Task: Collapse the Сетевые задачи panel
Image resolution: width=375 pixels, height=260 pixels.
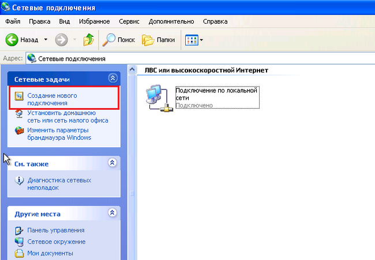Action: point(112,78)
